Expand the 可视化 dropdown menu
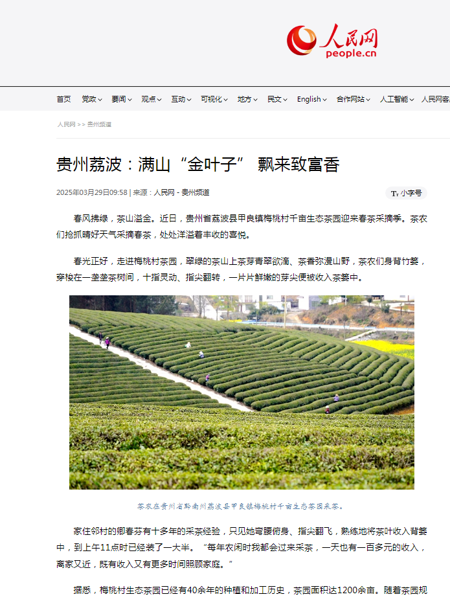 pos(214,99)
